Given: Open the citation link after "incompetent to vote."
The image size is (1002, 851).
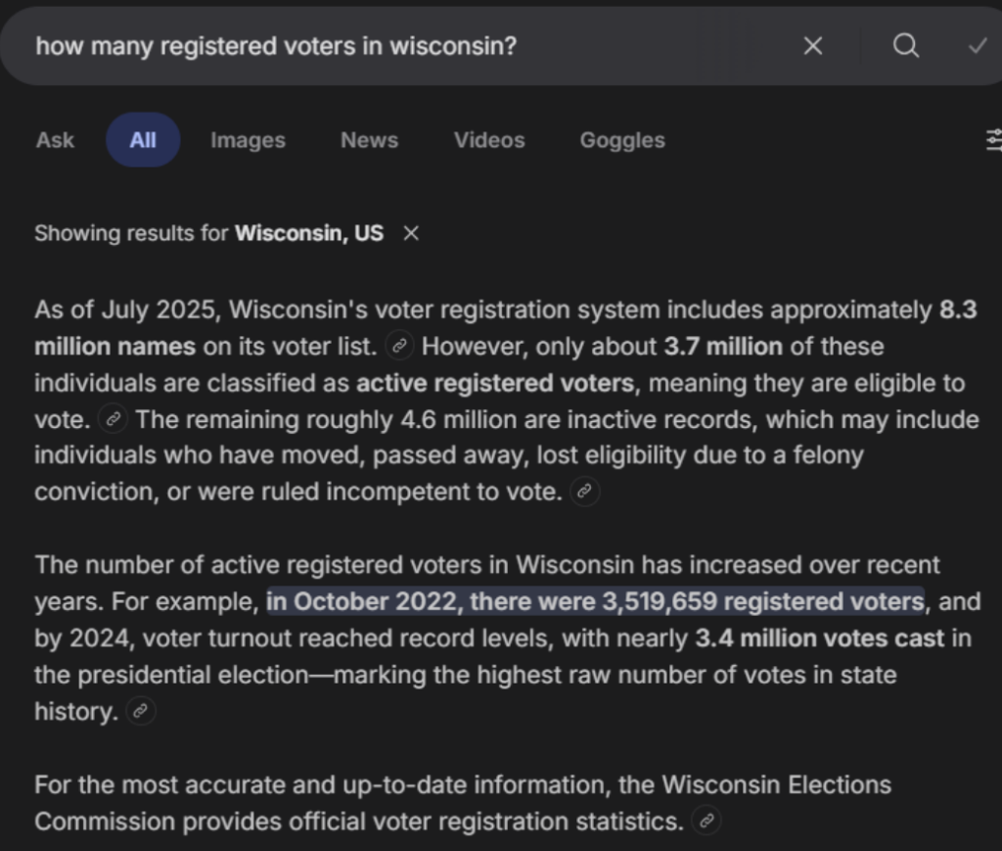Looking at the screenshot, I should point(584,493).
